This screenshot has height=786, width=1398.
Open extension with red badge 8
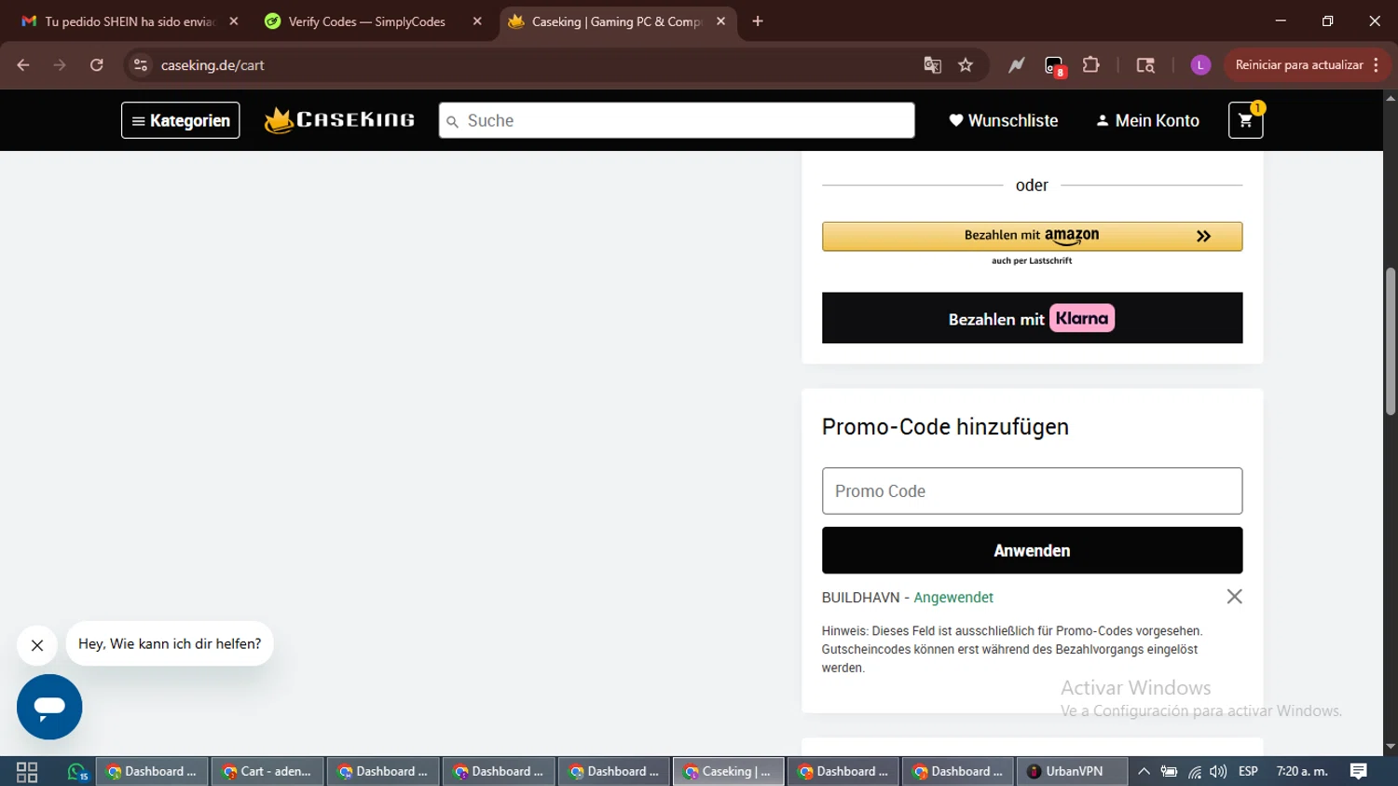pyautogui.click(x=1054, y=65)
